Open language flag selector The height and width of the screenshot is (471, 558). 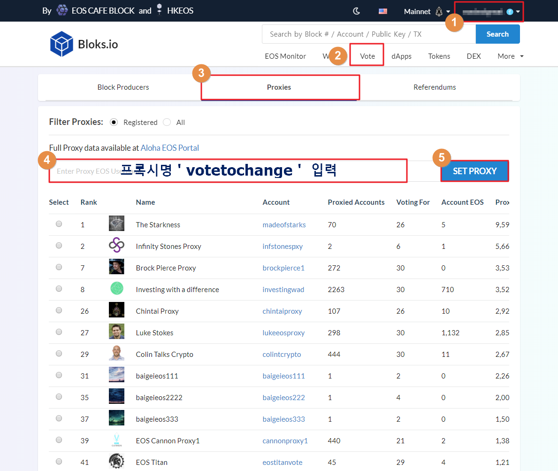(383, 11)
